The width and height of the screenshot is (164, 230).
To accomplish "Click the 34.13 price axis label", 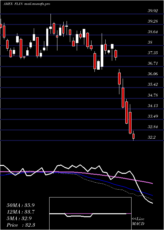I will pyautogui.click(x=153, y=105).
